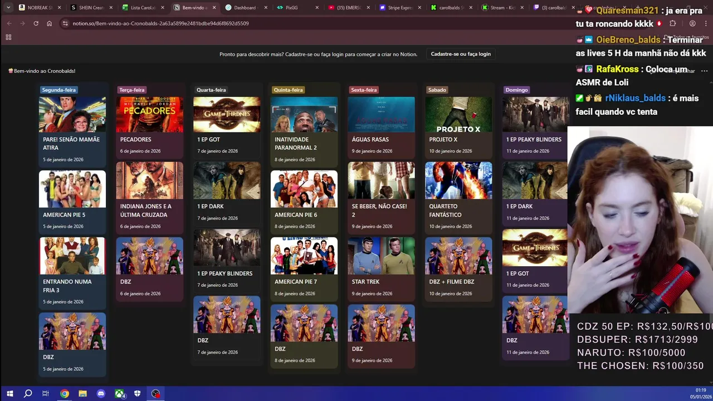Open the Chrome profile avatar icon
Viewport: 713px width, 401px height.
[692, 23]
